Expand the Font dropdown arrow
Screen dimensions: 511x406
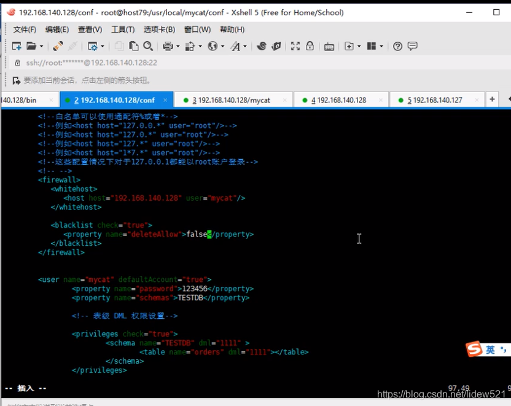pyautogui.click(x=245, y=46)
